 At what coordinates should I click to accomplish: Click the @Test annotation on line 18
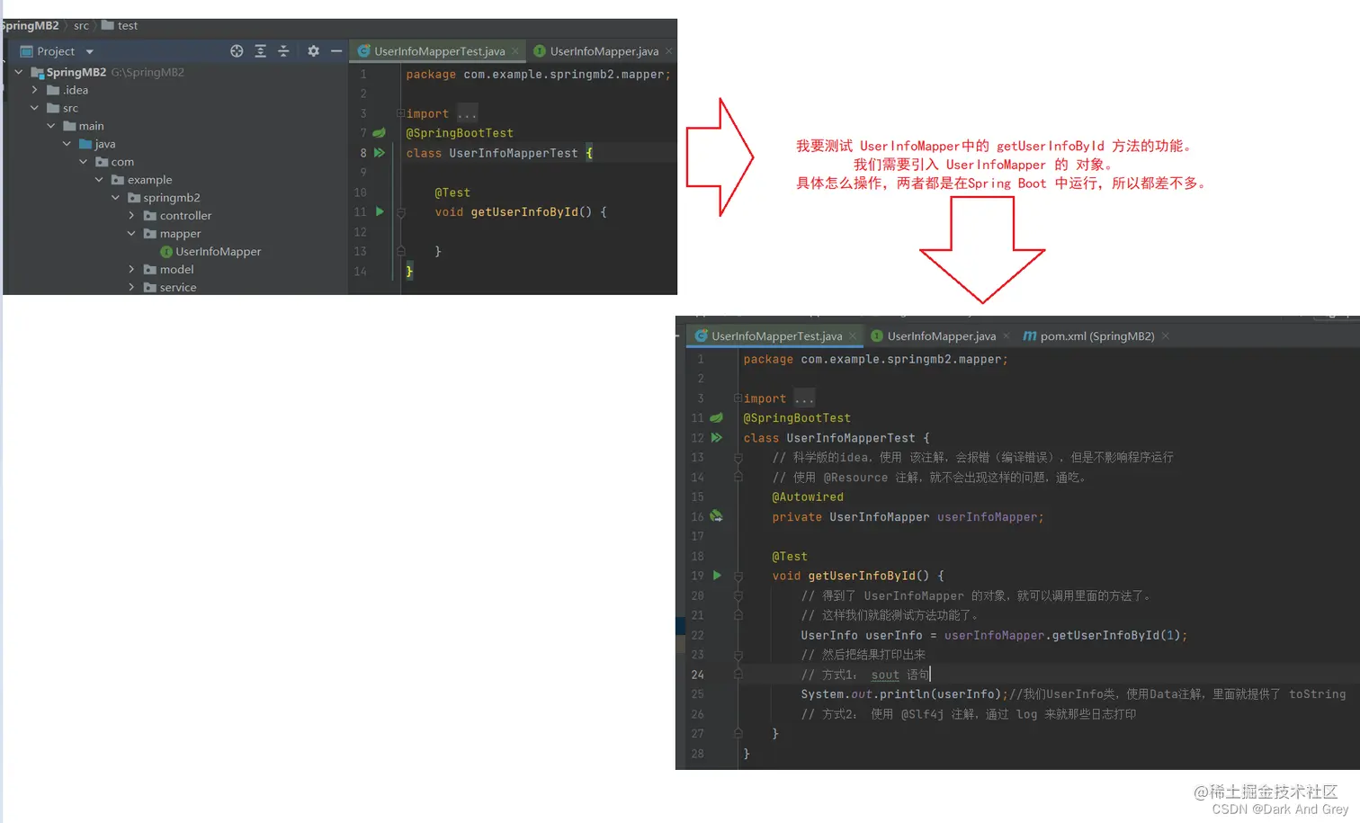790,557
